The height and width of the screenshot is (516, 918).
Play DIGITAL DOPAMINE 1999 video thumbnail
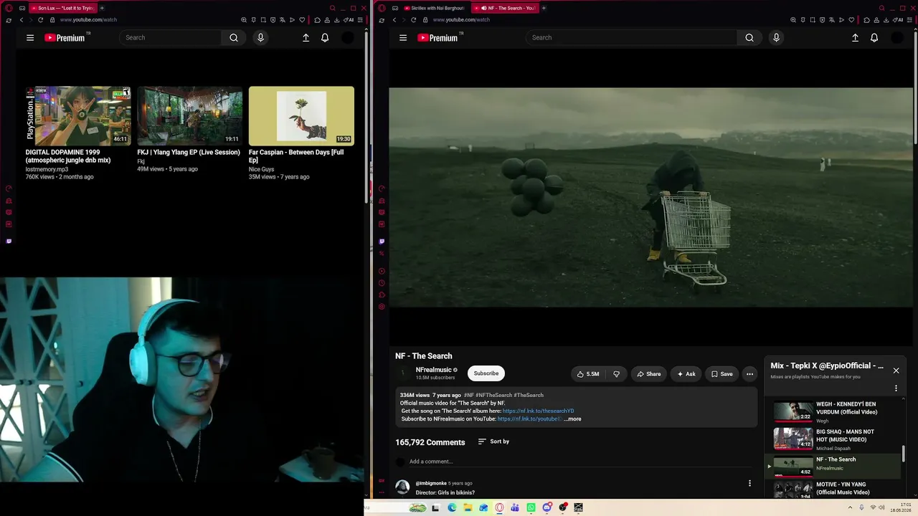(x=78, y=116)
